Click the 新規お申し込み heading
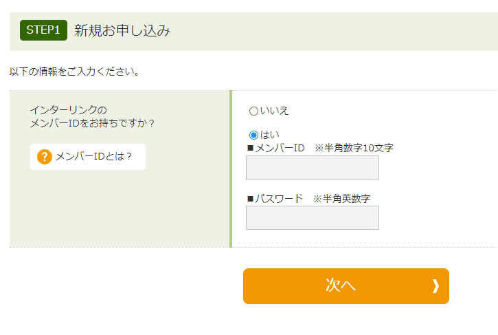Viewport: 498px width, 335px height. (122, 30)
